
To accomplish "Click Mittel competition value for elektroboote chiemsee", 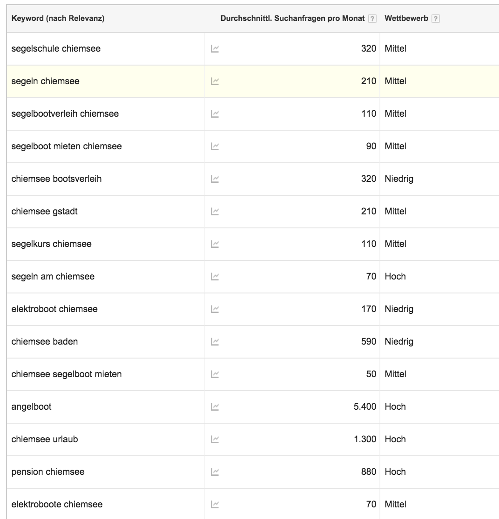I will pyautogui.click(x=395, y=505).
